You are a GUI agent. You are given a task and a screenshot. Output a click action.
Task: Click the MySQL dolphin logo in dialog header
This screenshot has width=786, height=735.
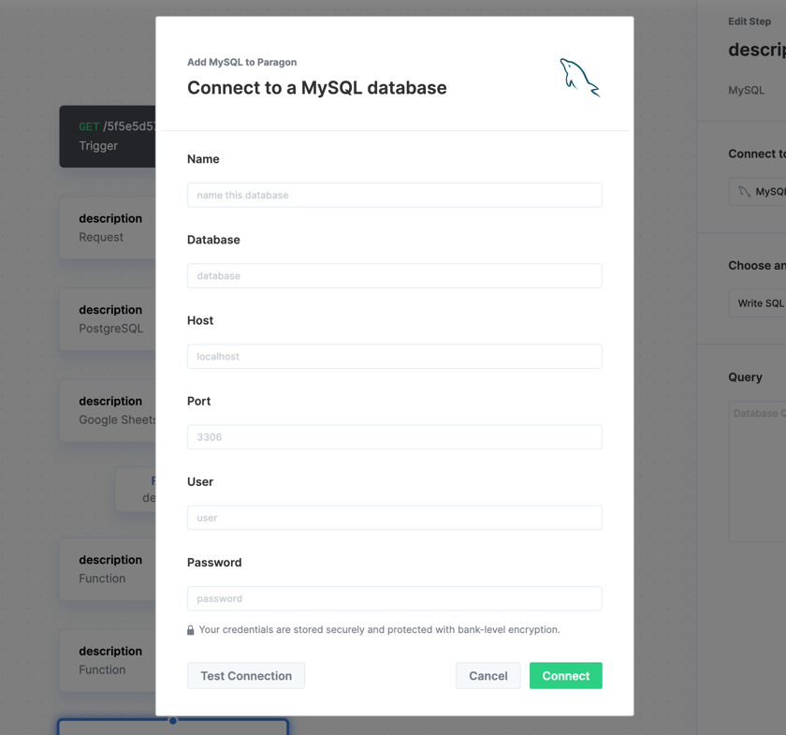click(580, 78)
